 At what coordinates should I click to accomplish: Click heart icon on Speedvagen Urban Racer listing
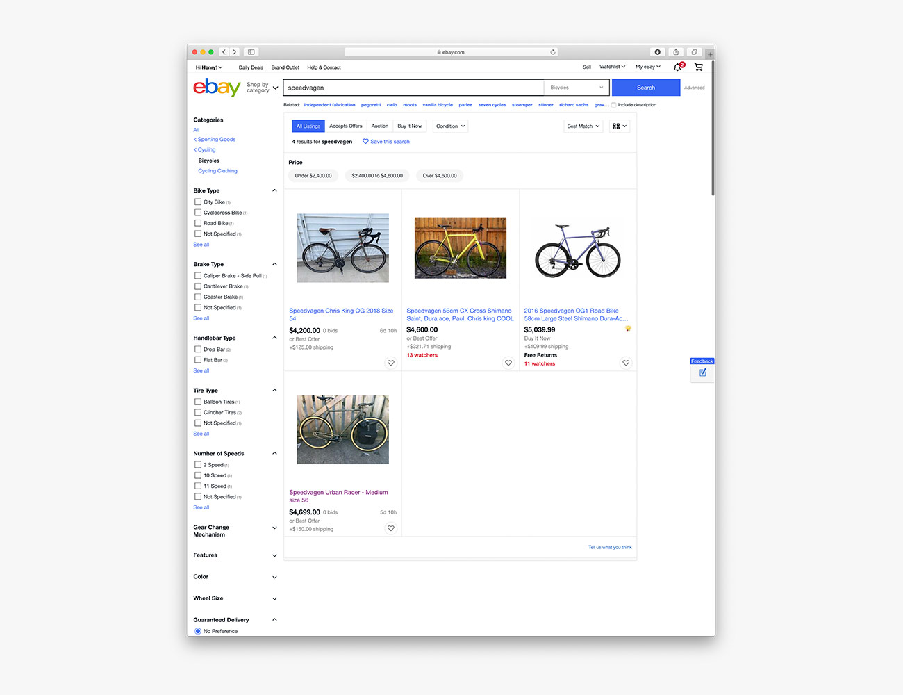[391, 528]
